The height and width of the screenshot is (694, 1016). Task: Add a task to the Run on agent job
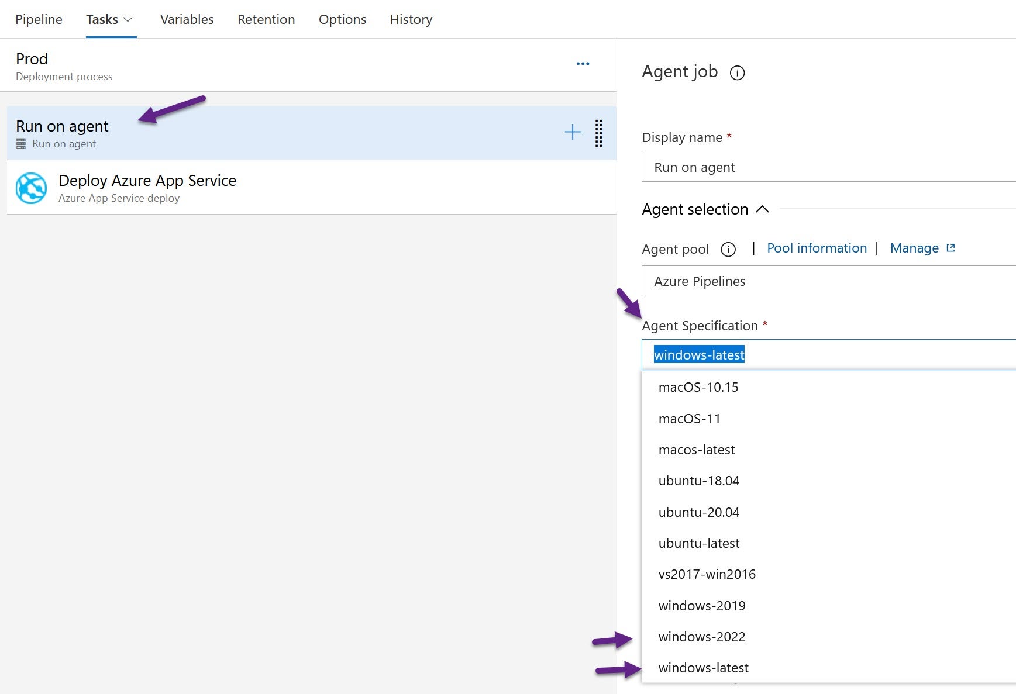click(572, 132)
